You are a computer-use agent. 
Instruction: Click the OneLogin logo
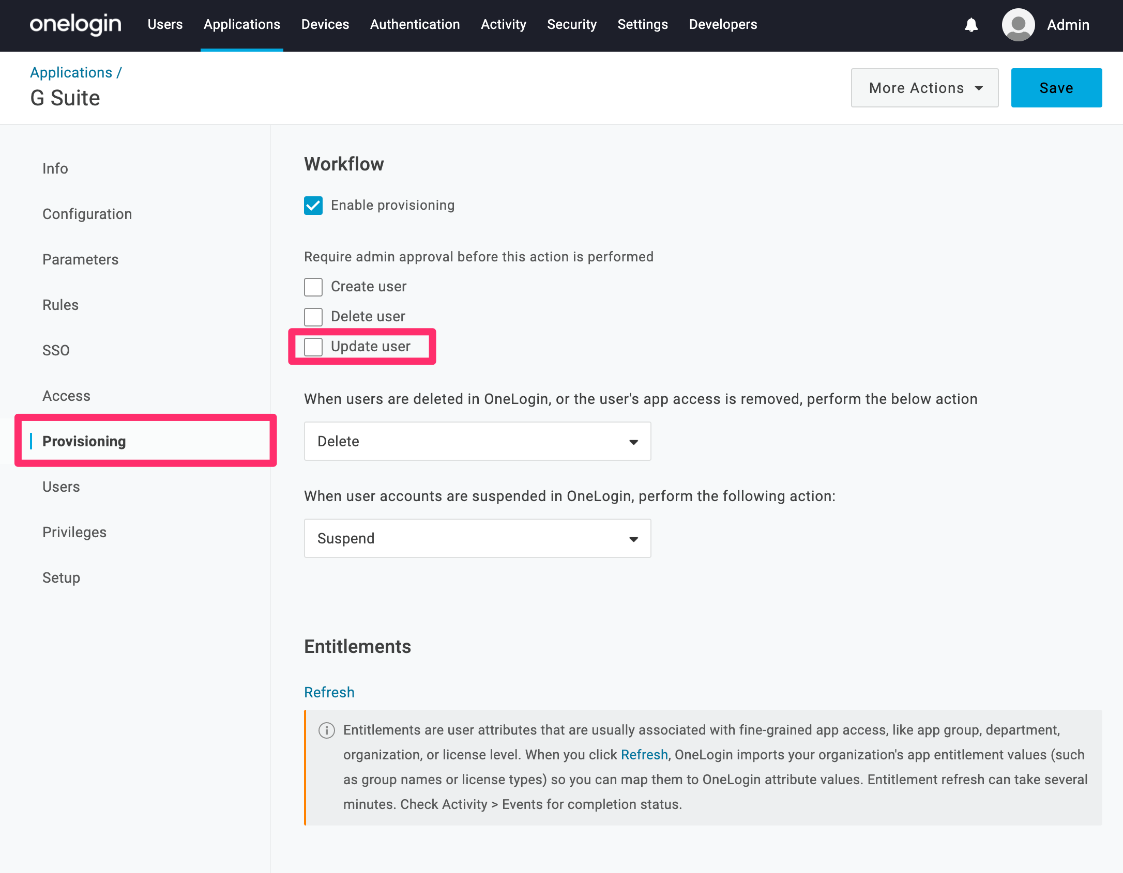[75, 24]
